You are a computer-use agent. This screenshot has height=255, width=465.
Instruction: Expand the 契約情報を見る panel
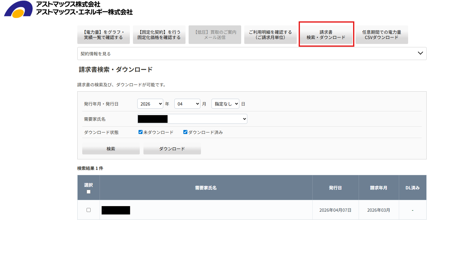[252, 54]
